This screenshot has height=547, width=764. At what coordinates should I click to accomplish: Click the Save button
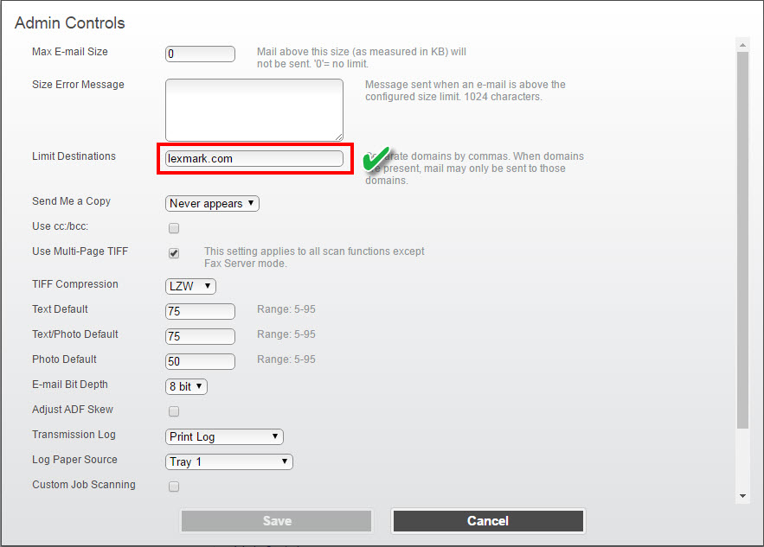[275, 520]
